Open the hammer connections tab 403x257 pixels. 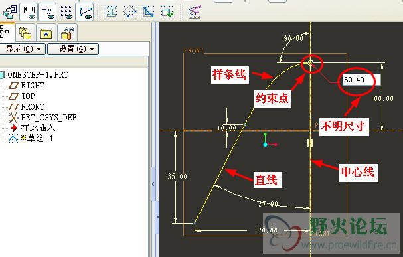[x=67, y=33]
